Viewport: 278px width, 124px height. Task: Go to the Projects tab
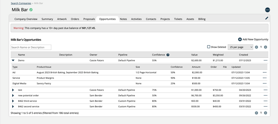click(x=165, y=19)
